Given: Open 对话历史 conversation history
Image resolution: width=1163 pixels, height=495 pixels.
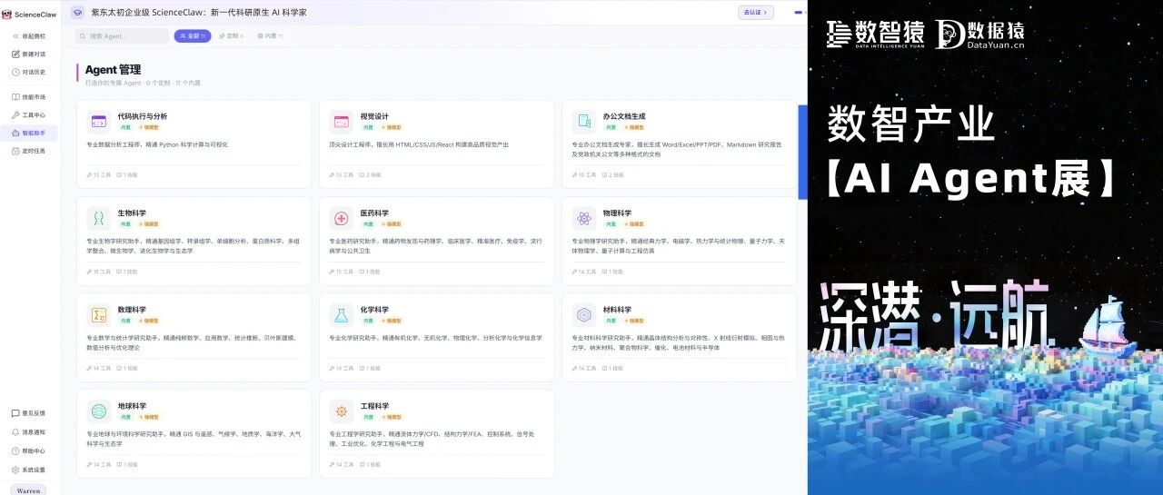Looking at the screenshot, I should [x=28, y=72].
